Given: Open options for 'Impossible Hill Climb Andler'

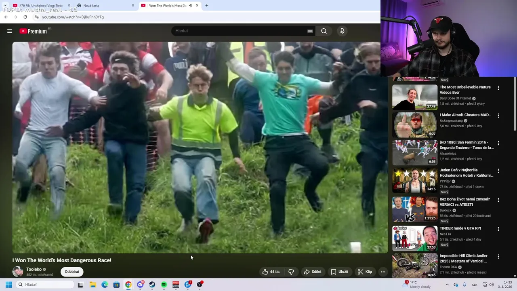Looking at the screenshot, I should [x=498, y=256].
